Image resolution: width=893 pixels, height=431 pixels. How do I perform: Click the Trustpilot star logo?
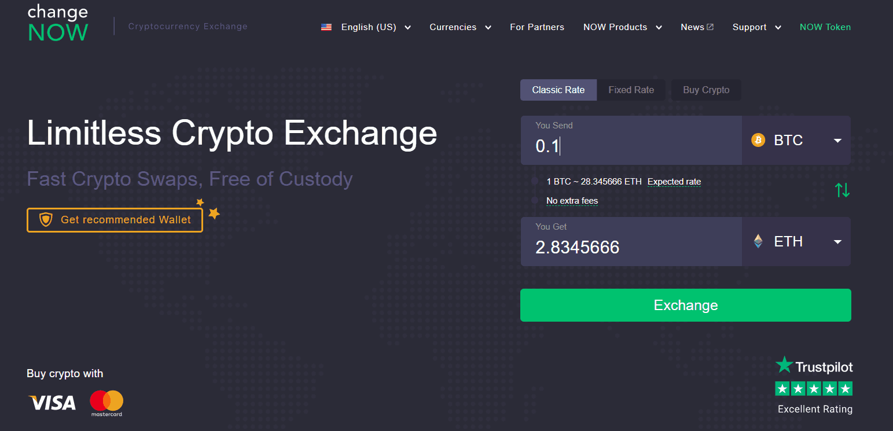[784, 365]
